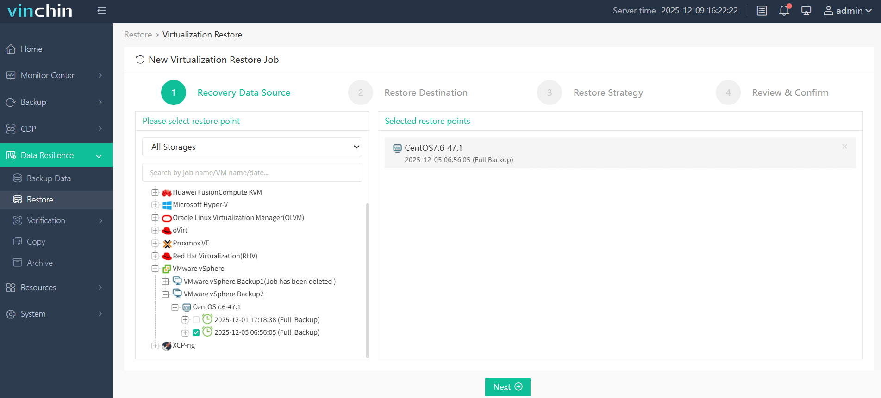Viewport: 881px width, 398px height.
Task: Expand the 2025-12-05 06:56:05 restore point
Action: [x=185, y=332]
